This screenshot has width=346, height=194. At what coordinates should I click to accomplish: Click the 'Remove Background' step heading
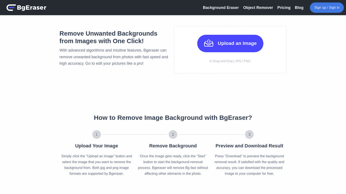pos(173,146)
